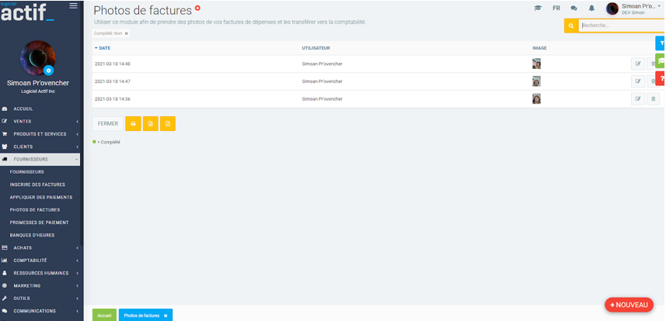Open Inscrire des factures in the sidebar
The height and width of the screenshot is (321, 666).
[x=37, y=185]
